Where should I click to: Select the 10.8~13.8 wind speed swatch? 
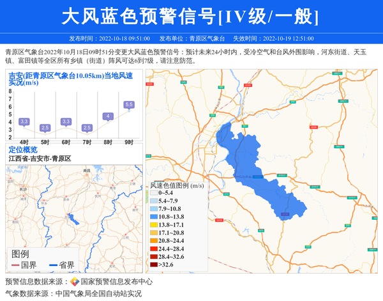(x=154, y=217)
